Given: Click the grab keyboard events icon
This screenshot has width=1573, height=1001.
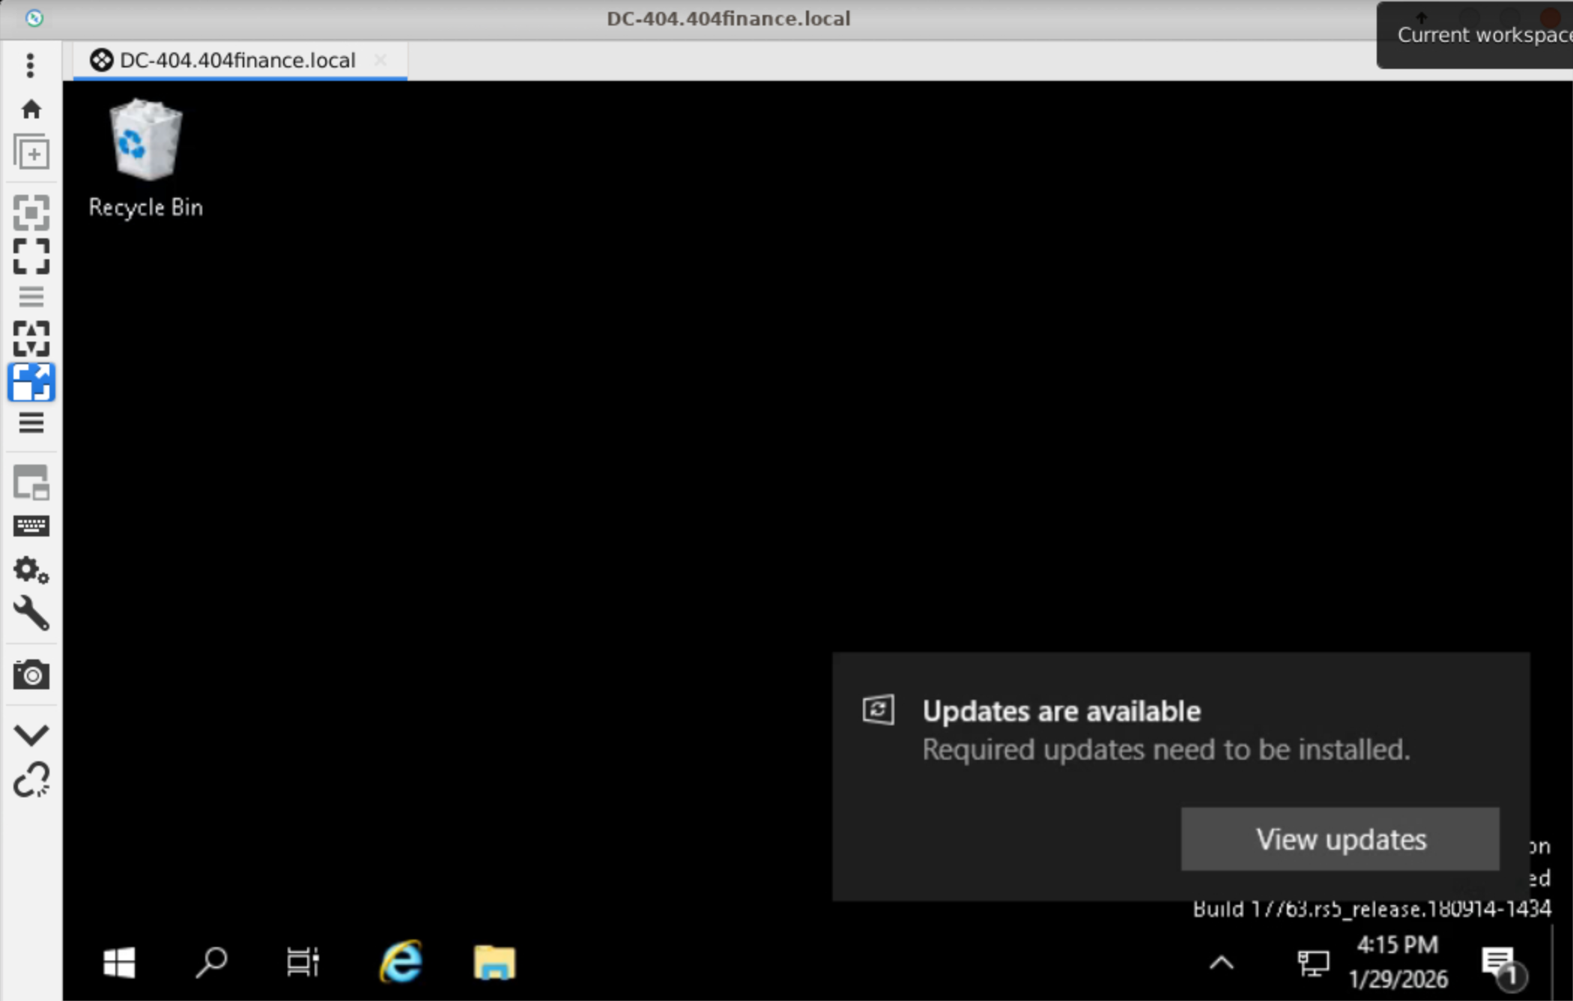Looking at the screenshot, I should click(x=31, y=526).
